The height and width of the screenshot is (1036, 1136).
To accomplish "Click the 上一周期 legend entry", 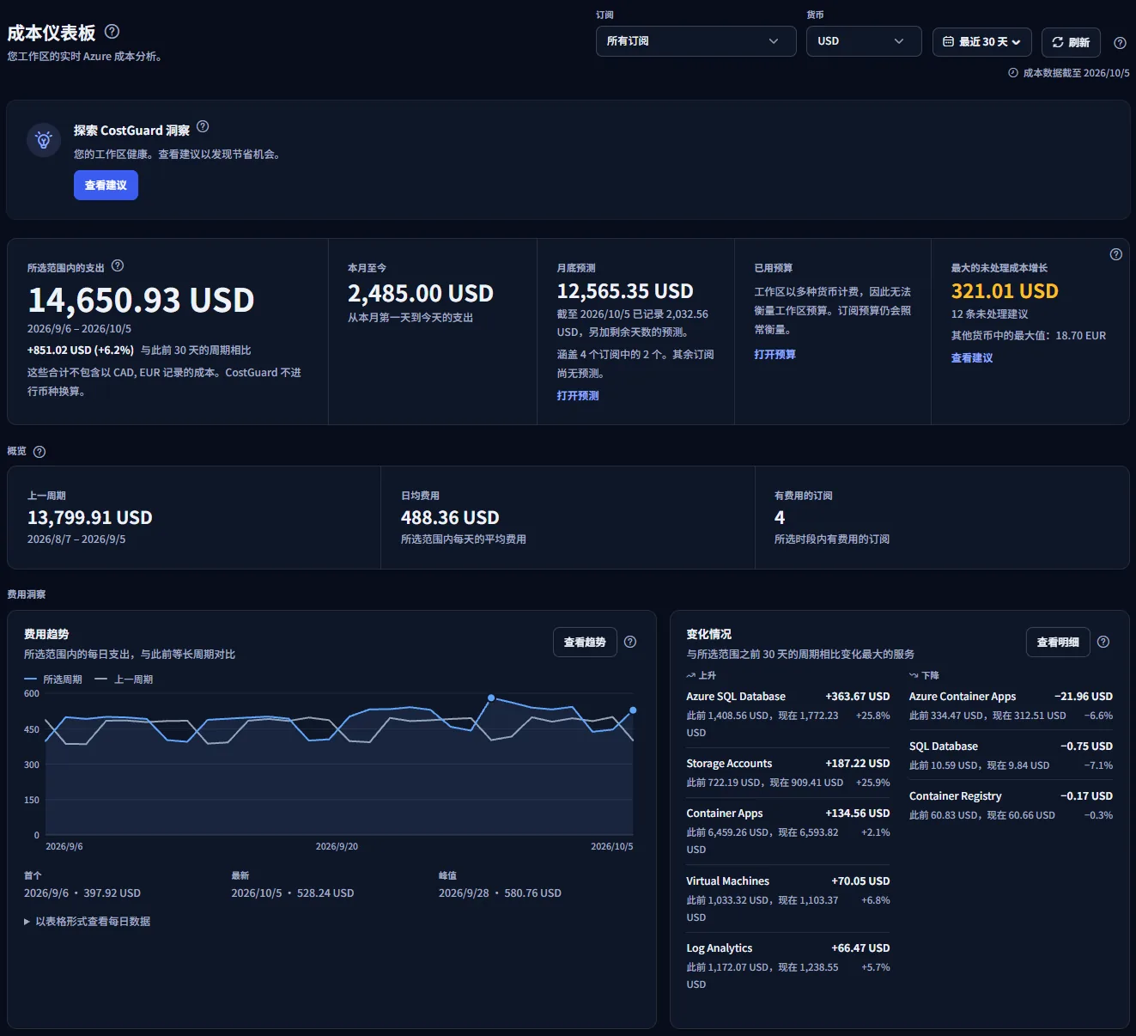I will point(124,679).
